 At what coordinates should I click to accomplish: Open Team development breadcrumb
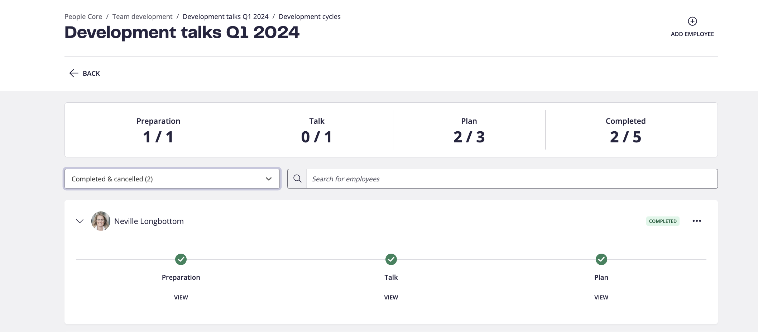[142, 16]
